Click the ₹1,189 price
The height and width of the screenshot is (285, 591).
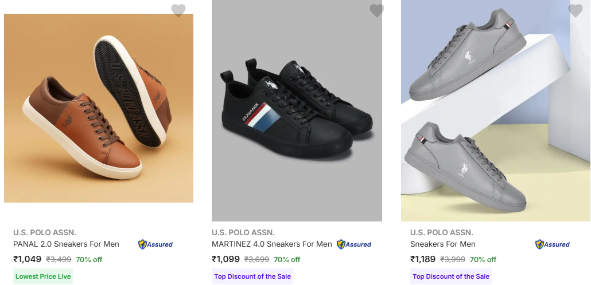pyautogui.click(x=425, y=259)
